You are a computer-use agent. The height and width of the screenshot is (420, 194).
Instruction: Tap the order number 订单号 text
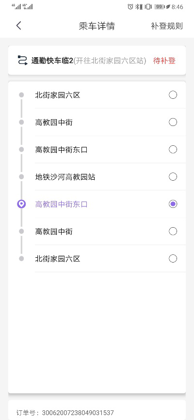pyautogui.click(x=65, y=413)
